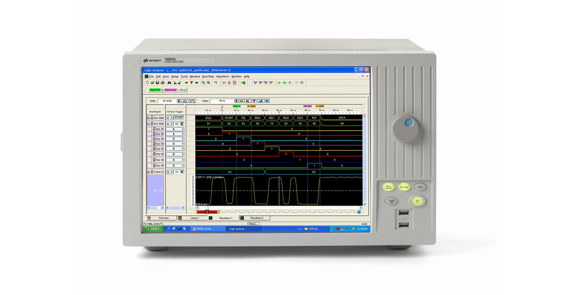This screenshot has height=295, width=576.
Task: Select the zoom in tool
Action: pyautogui.click(x=208, y=83)
